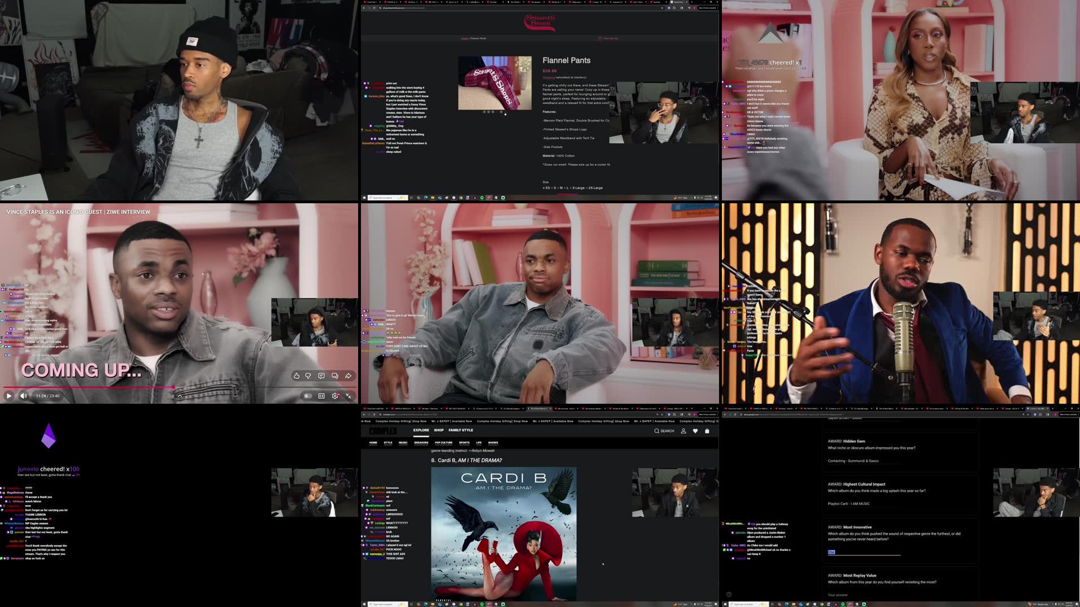Open the SHOP menu on Complex
This screenshot has height=607, width=1080.
click(x=439, y=430)
